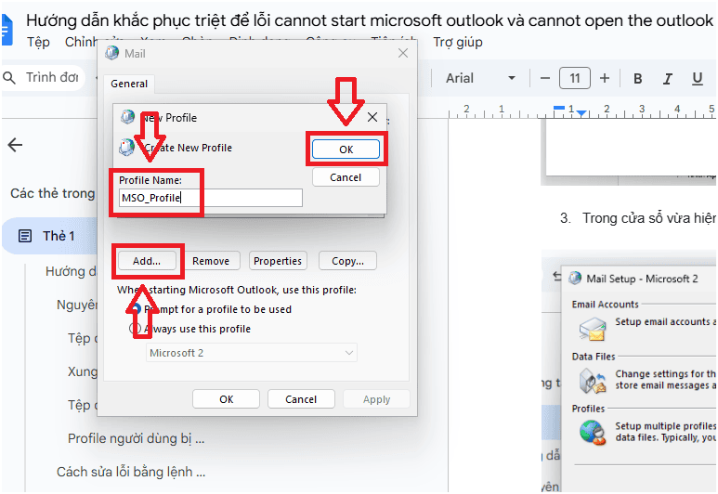Select Always use this profile radio button
718x494 pixels.
[x=135, y=329]
